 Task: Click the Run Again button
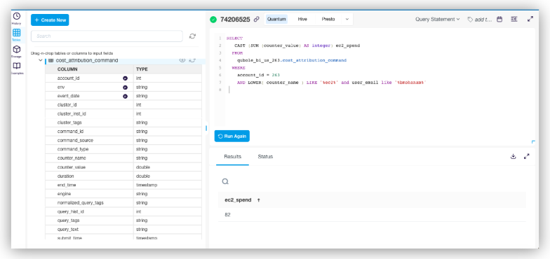point(232,136)
